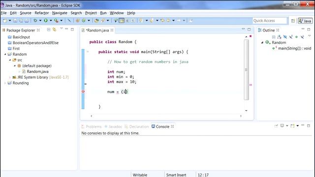Toggle Hide Static Members in Outline
Image resolution: width=315 pixels, height=177 pixels.
click(x=291, y=37)
